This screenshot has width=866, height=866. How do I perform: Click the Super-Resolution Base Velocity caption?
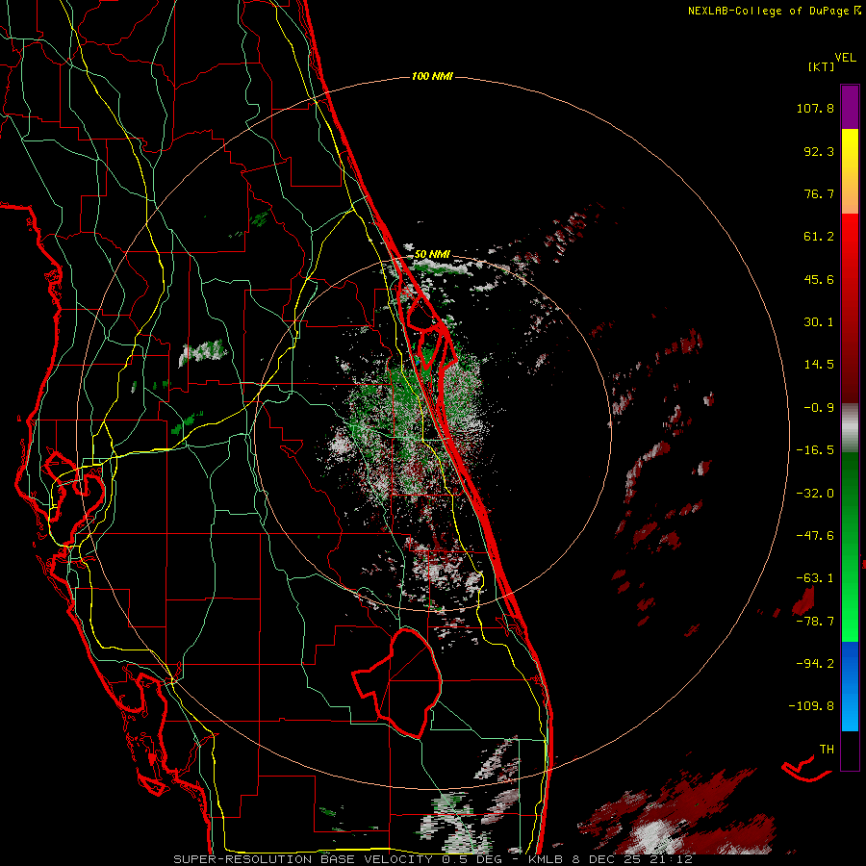[x=433, y=859]
